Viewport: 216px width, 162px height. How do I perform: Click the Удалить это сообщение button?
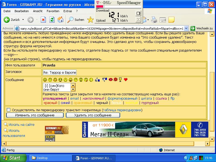click(93, 115)
